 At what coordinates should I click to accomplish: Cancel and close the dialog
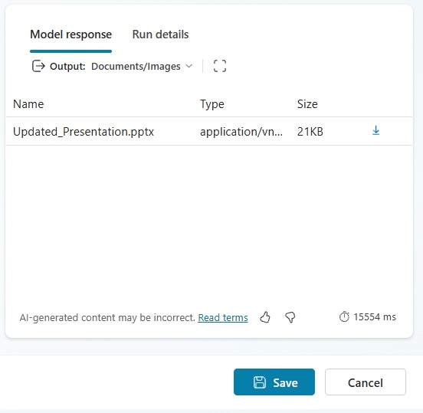pos(366,382)
